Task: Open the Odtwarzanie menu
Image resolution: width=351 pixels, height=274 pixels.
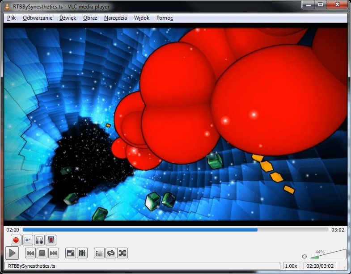Action: [38, 18]
